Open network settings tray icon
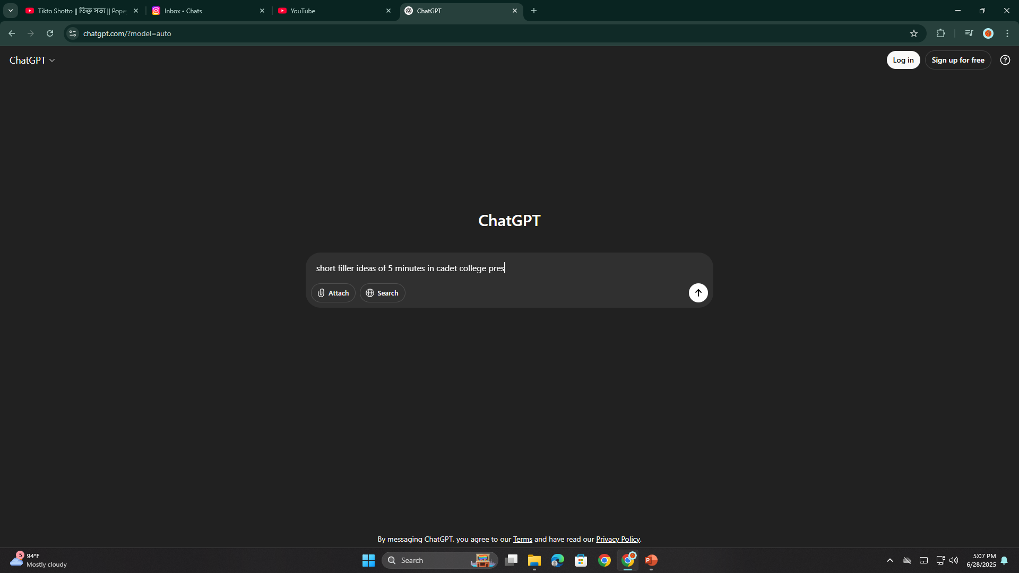Image resolution: width=1019 pixels, height=573 pixels. [940, 560]
